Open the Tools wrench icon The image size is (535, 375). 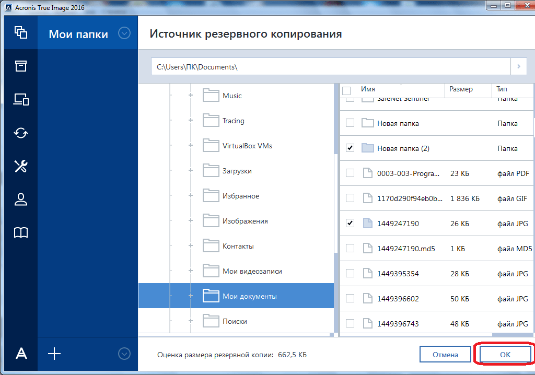click(21, 166)
